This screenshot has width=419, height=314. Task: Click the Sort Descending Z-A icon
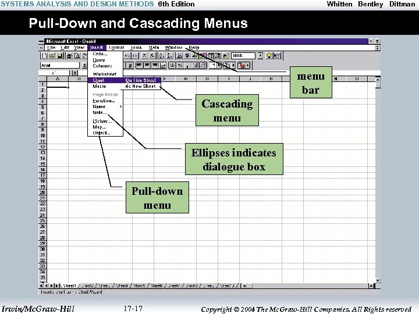point(169,56)
